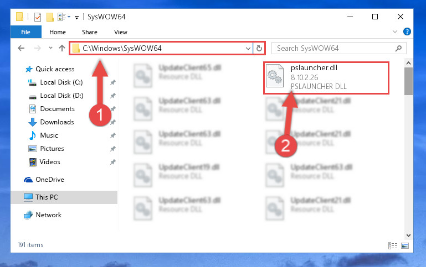Screen dimensions: 426x267
Task: Click New folder icon in title bar
Action: pos(50,17)
